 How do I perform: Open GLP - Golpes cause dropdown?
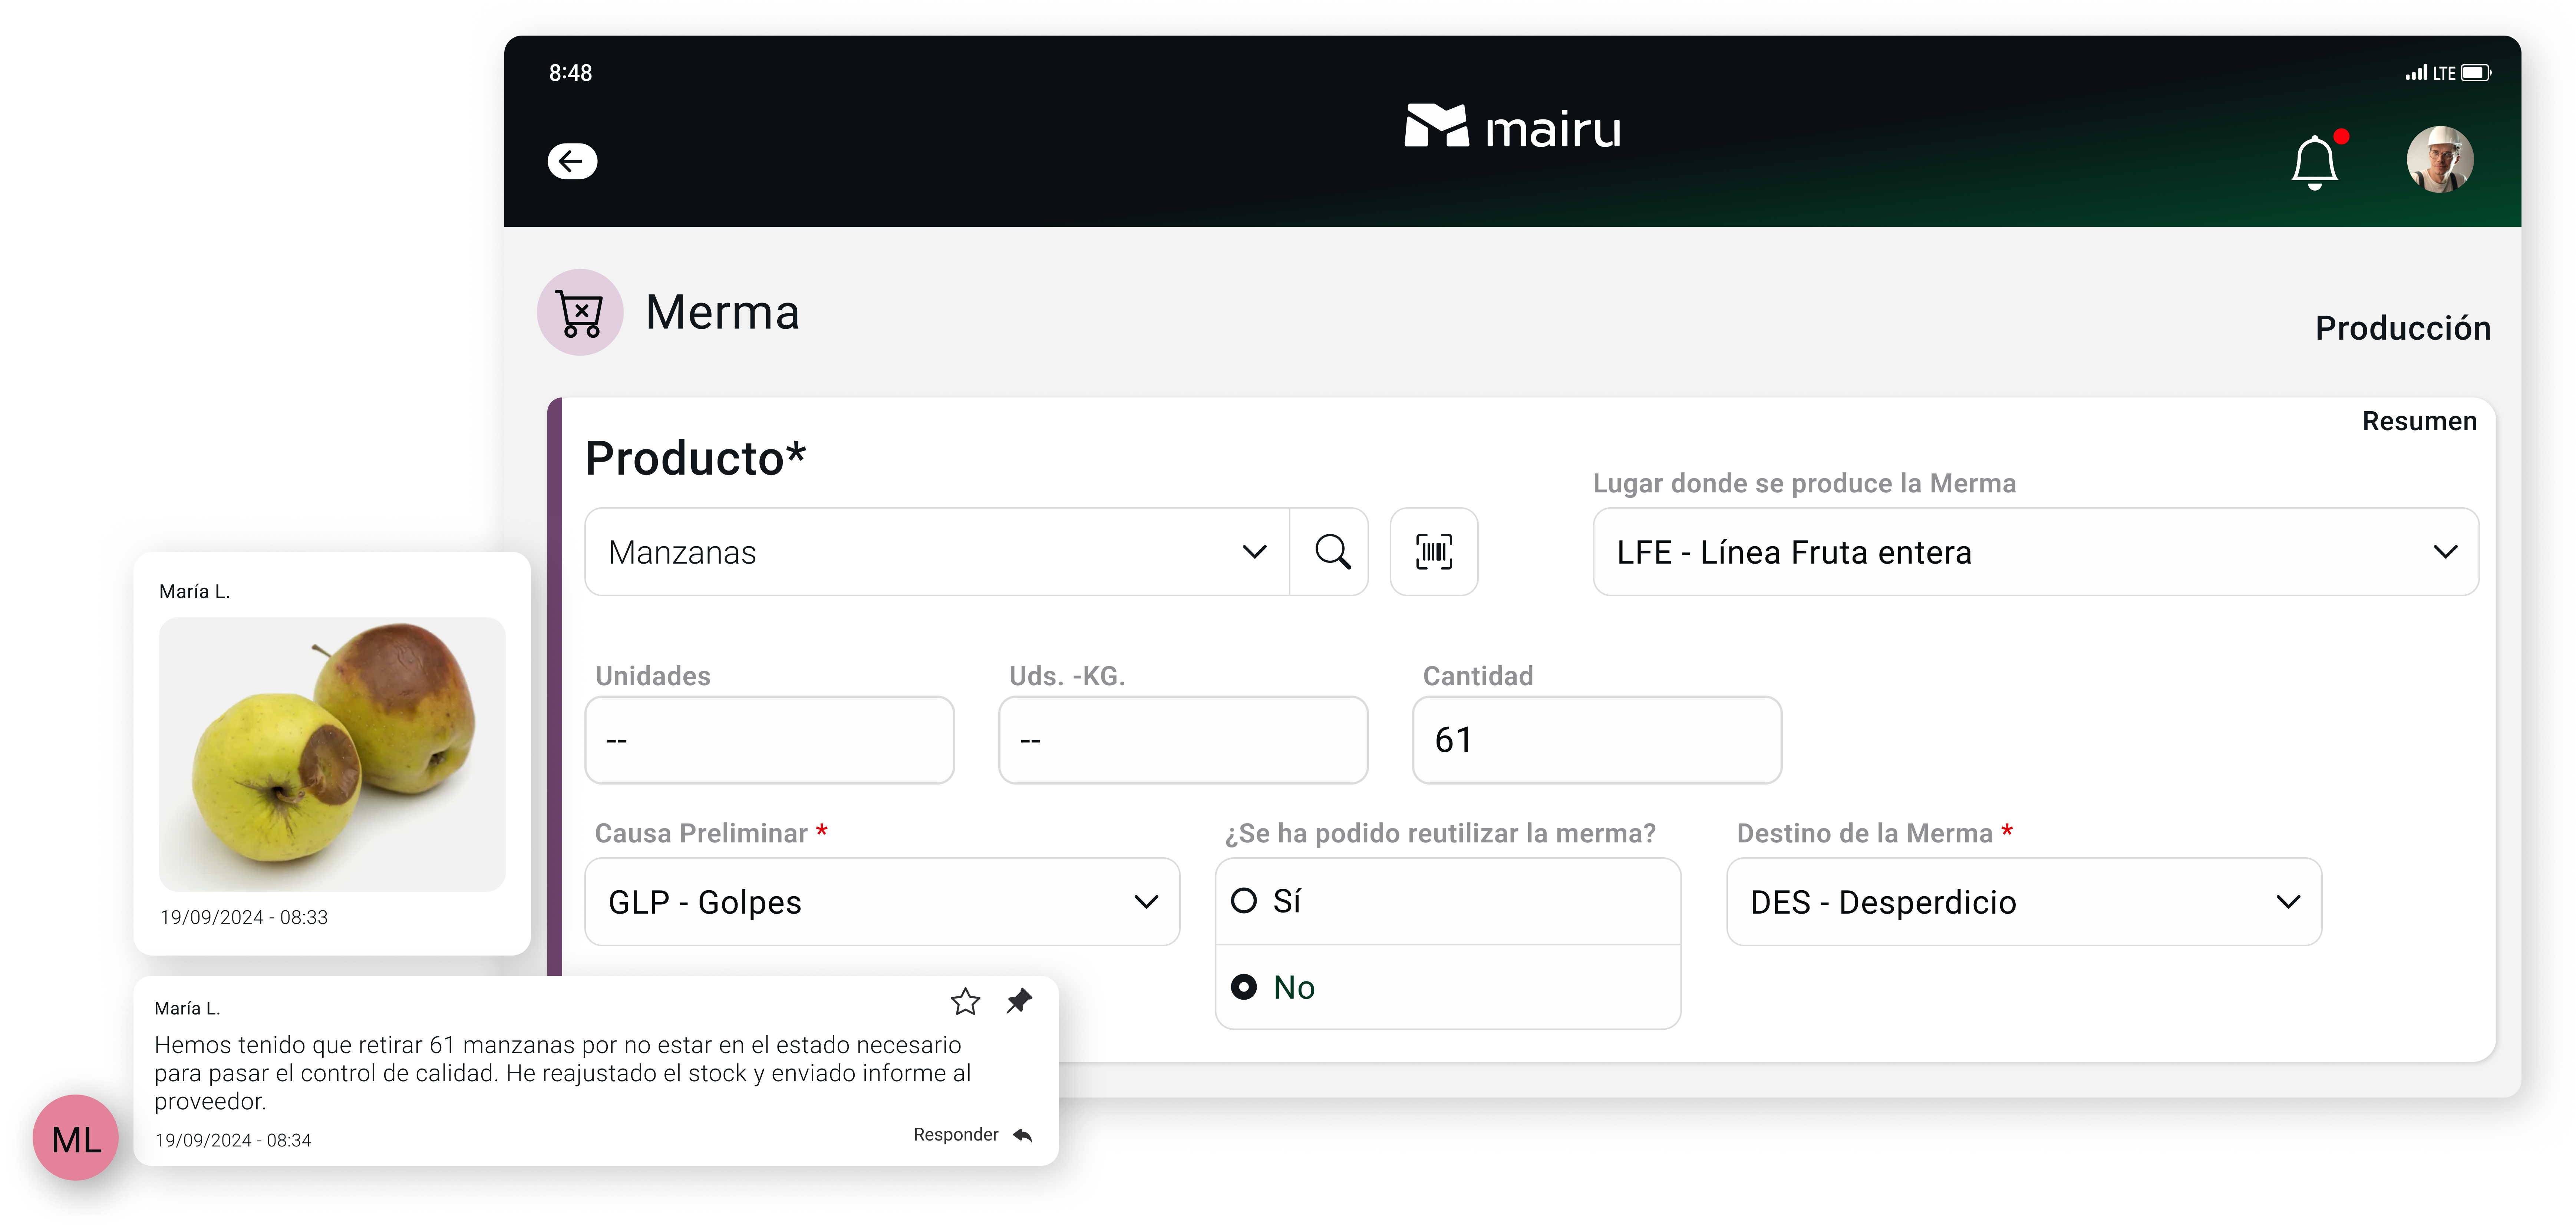click(882, 902)
